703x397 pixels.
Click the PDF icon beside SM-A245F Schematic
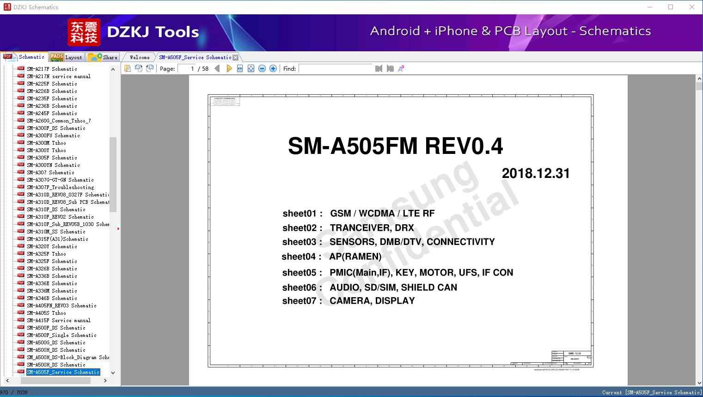click(x=21, y=113)
